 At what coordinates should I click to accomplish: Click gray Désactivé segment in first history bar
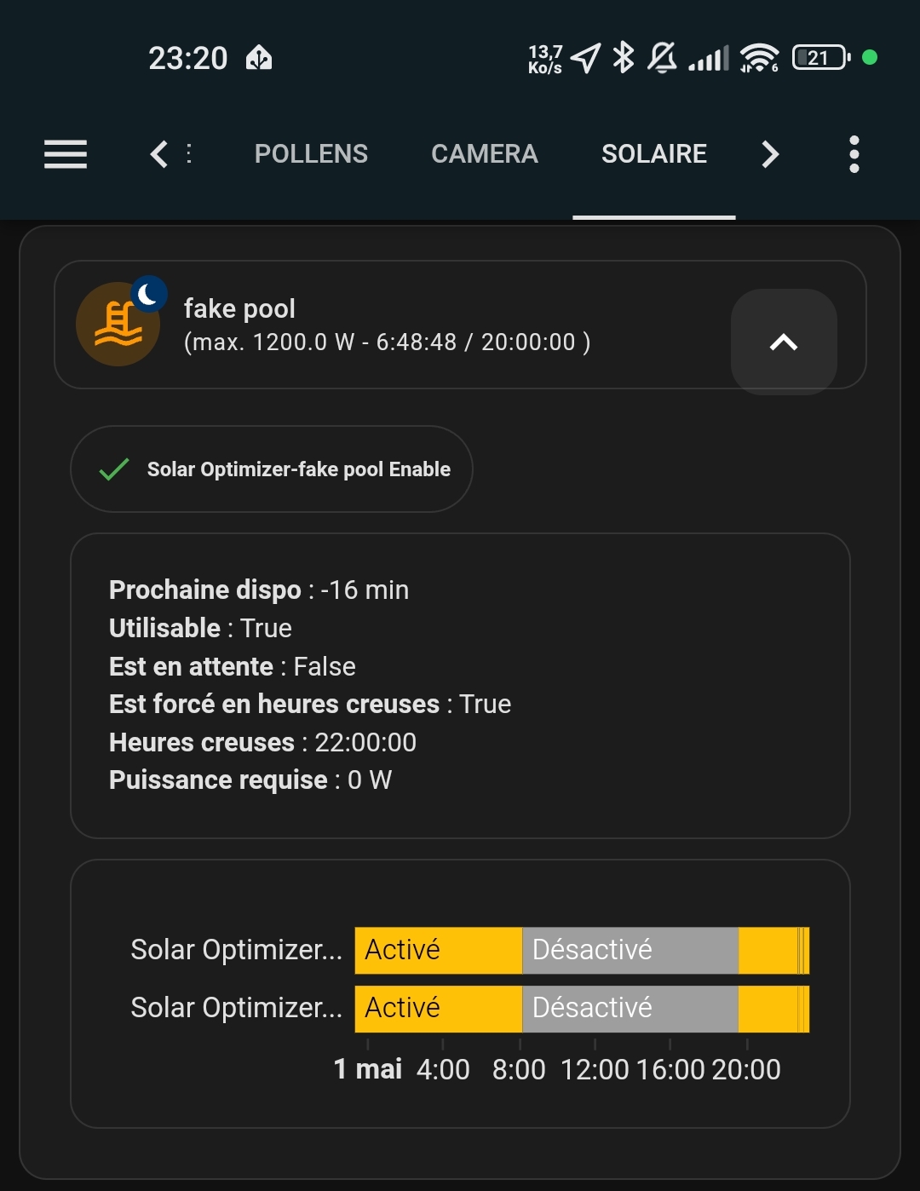[x=630, y=950]
